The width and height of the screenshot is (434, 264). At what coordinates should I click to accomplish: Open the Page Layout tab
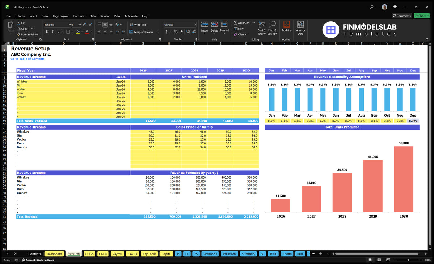[60, 16]
